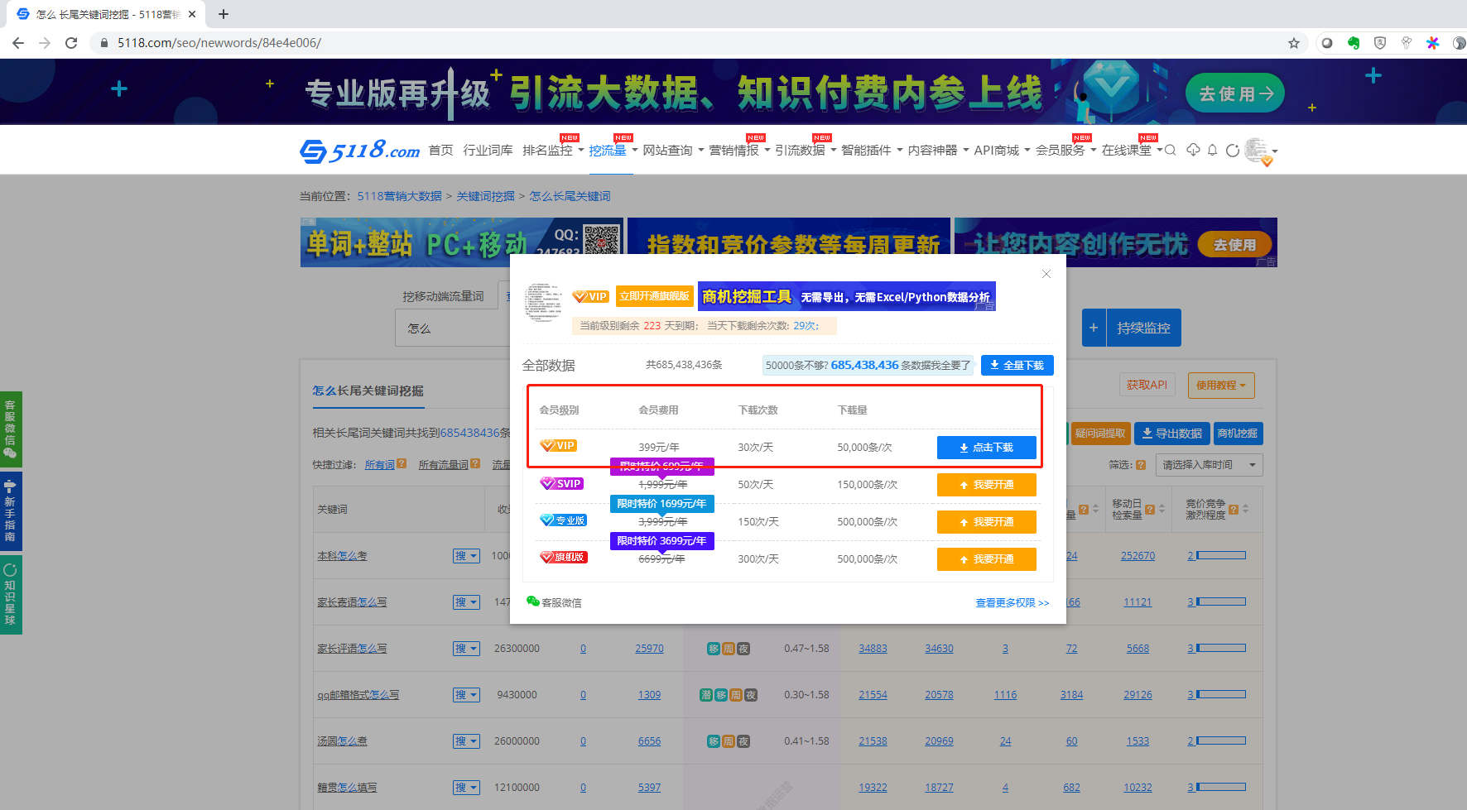The width and height of the screenshot is (1467, 810).
Task: Click 点击下载 in the VIP row
Action: point(986,448)
